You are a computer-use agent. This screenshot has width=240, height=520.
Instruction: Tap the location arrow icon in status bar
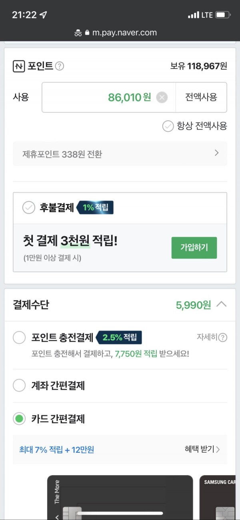click(43, 15)
